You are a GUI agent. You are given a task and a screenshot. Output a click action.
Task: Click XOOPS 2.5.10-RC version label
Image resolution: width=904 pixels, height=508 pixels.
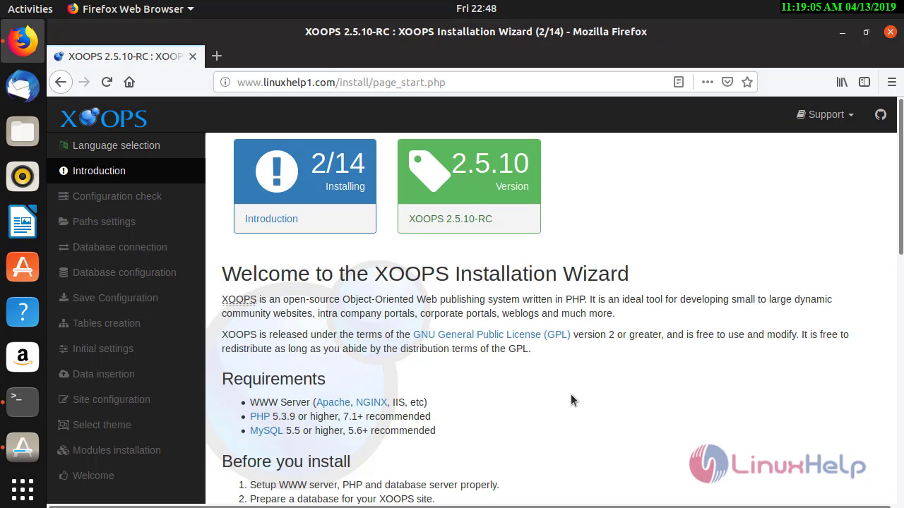(451, 219)
